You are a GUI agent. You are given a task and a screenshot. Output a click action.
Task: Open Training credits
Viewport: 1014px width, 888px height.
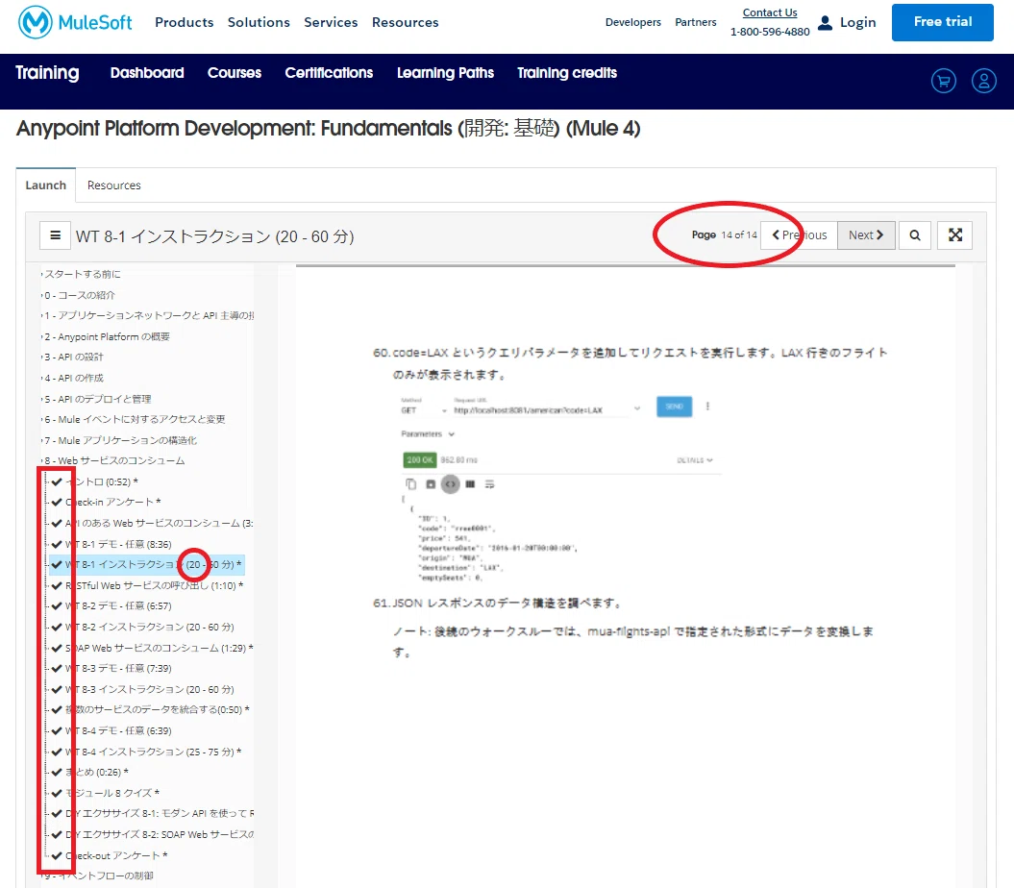pos(566,72)
